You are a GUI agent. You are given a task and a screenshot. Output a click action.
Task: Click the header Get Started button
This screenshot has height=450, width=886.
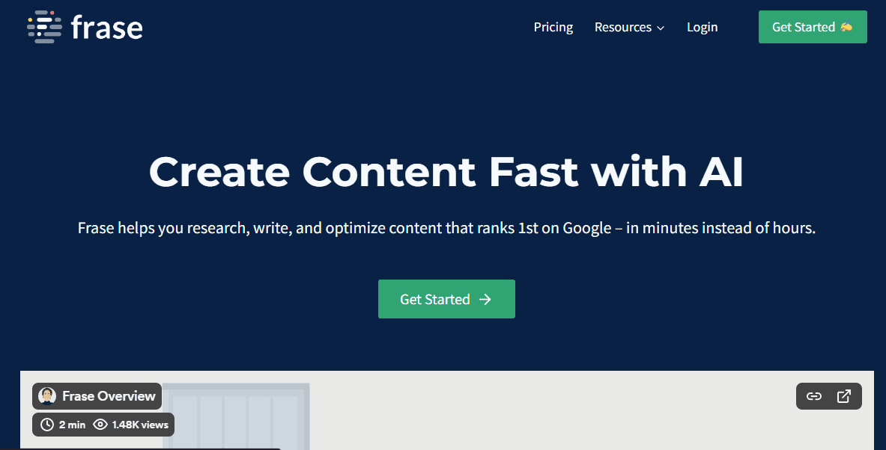click(813, 27)
